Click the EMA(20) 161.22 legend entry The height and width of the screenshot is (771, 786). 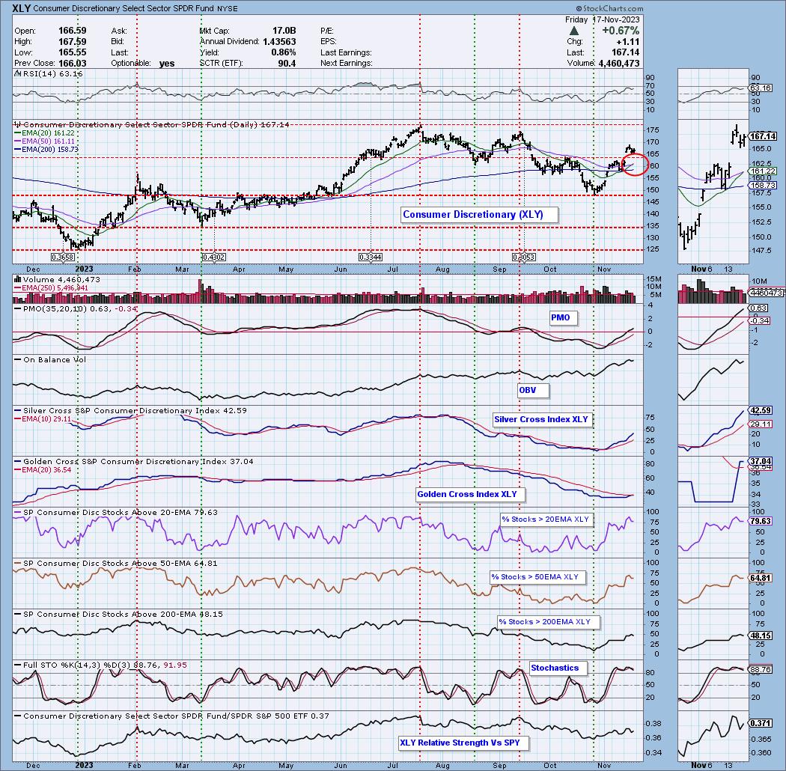44,132
